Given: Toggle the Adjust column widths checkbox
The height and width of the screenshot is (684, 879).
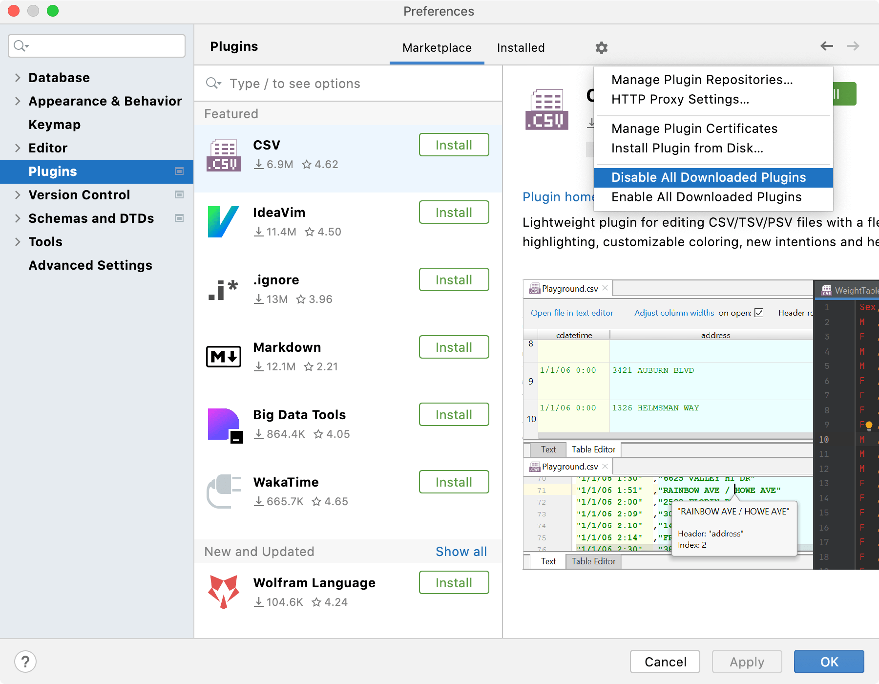Looking at the screenshot, I should tap(760, 313).
